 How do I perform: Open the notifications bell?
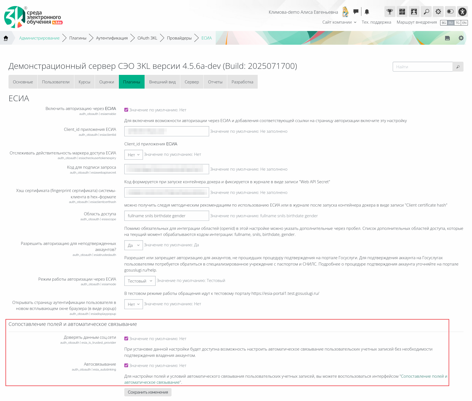[x=367, y=12]
